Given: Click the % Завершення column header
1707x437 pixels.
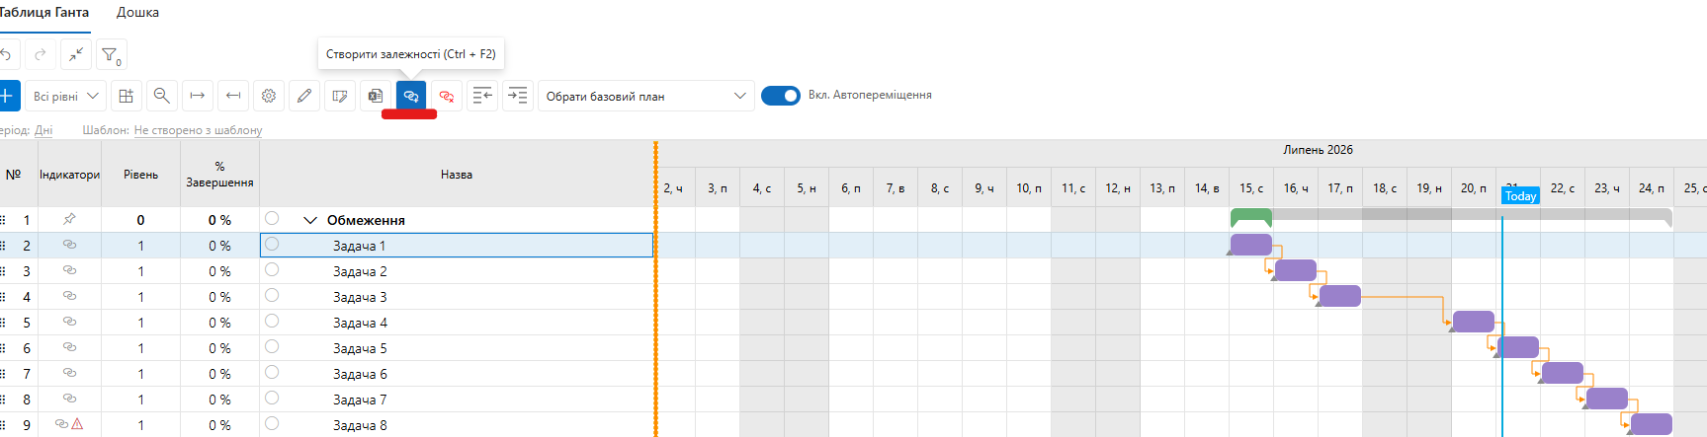Looking at the screenshot, I should click(x=219, y=174).
